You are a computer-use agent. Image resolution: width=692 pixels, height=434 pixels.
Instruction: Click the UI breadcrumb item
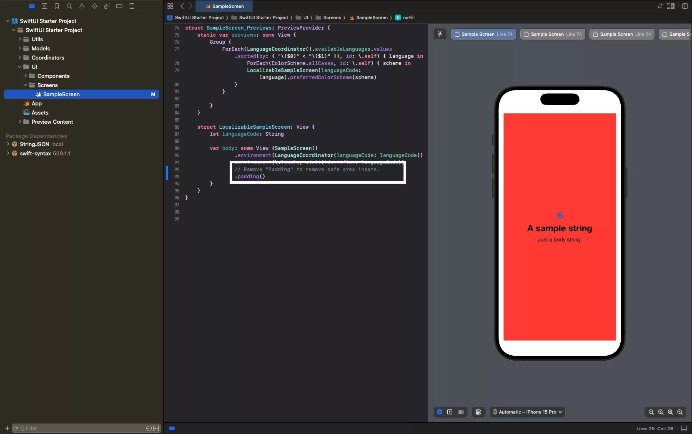pos(302,17)
